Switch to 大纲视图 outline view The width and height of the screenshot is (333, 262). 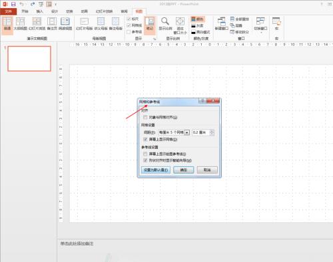(21, 24)
